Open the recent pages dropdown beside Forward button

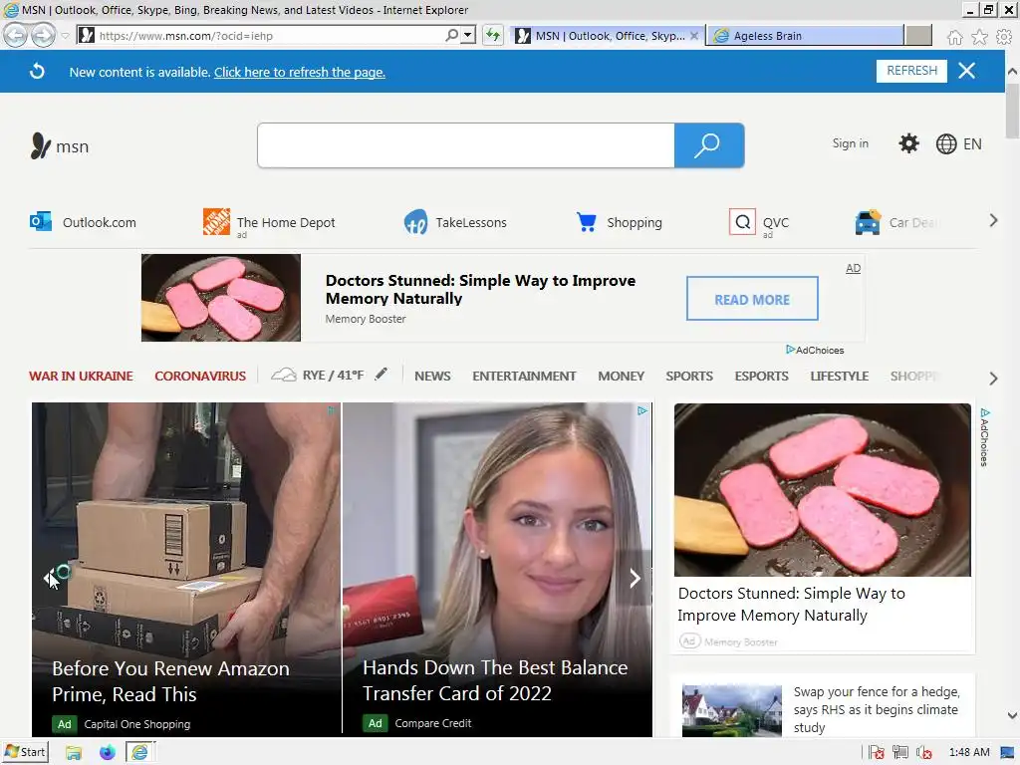[x=65, y=36]
